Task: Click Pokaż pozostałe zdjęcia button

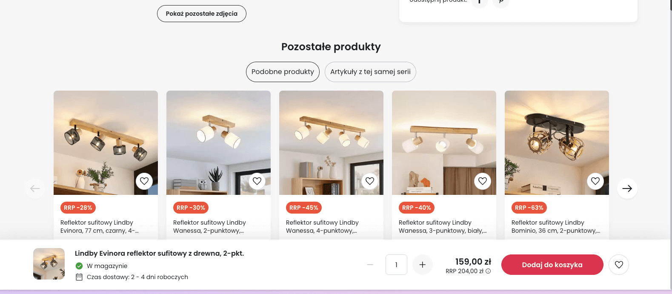Action: 202,14
